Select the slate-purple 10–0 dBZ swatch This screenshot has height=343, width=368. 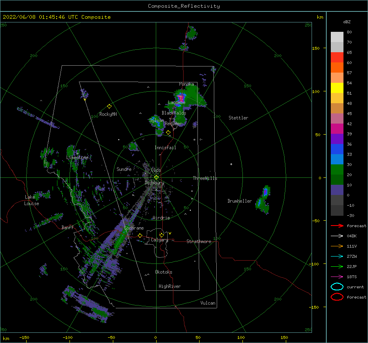337,190
